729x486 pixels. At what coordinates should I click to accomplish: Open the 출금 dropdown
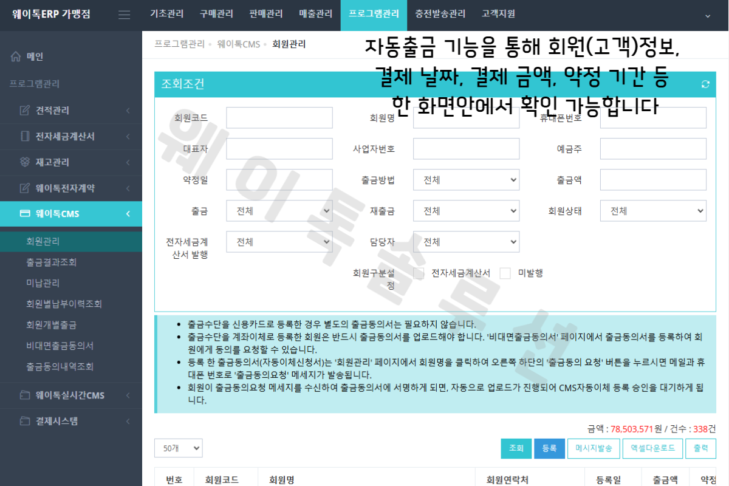(279, 211)
